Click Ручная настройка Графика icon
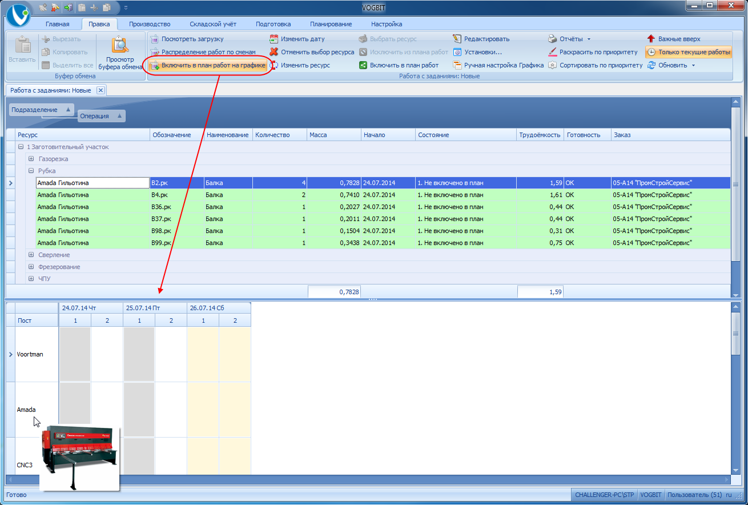This screenshot has height=505, width=748. [457, 65]
